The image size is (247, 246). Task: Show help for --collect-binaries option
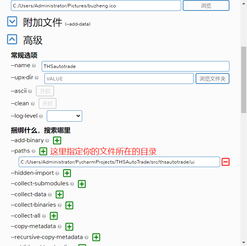(60, 205)
